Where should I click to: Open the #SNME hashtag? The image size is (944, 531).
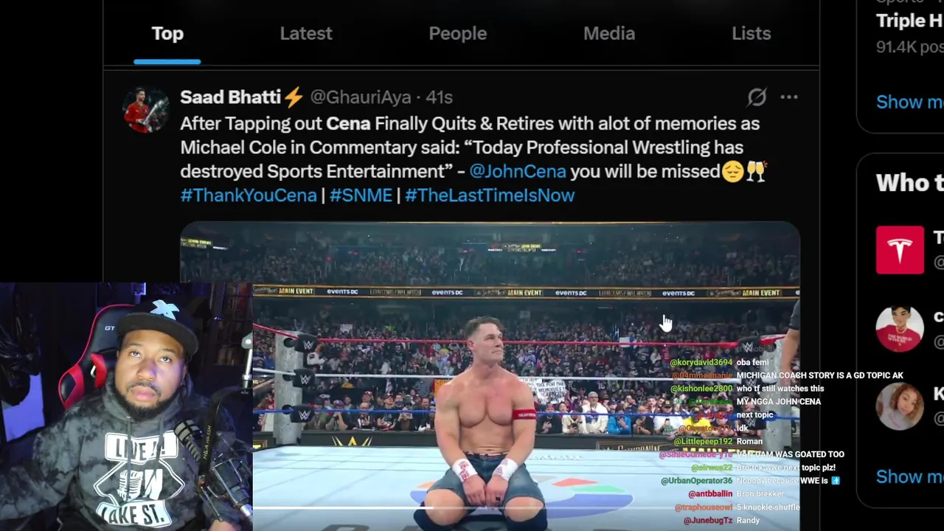(361, 195)
